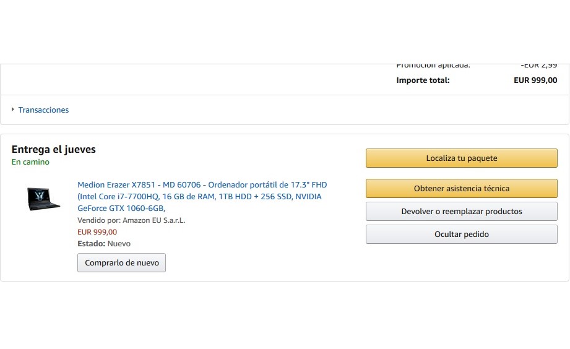Expand the Transacciones disclosure triangle
570x349 pixels.
[x=13, y=110]
